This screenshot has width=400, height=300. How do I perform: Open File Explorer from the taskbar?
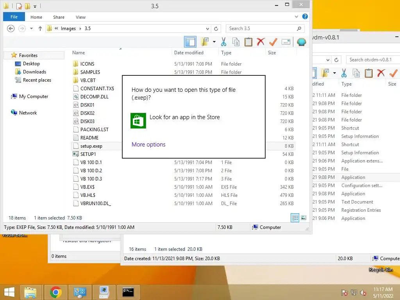[x=30, y=292]
